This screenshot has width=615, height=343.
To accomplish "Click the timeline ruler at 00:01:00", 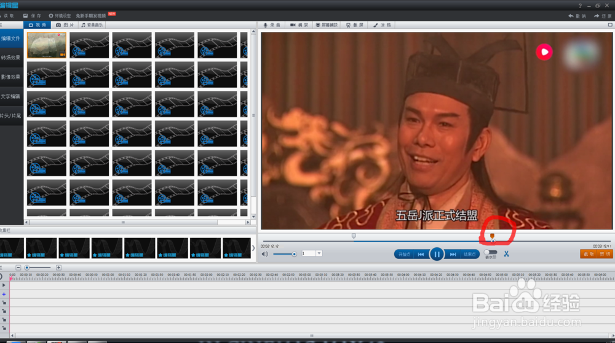I will pyautogui.click(x=108, y=275).
